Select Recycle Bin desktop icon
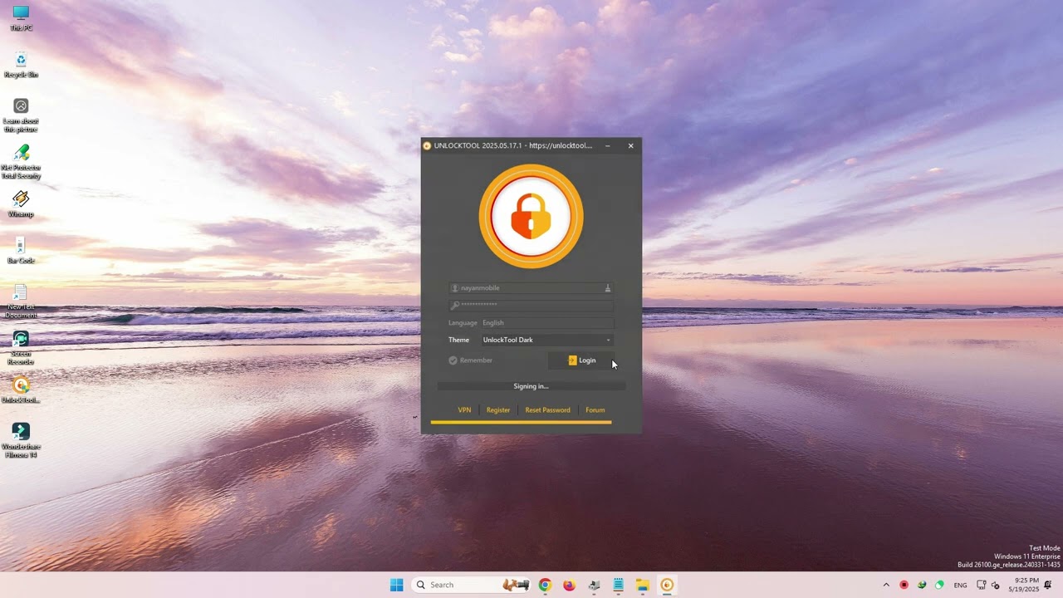Screen dimensions: 1063x598 tap(21, 65)
